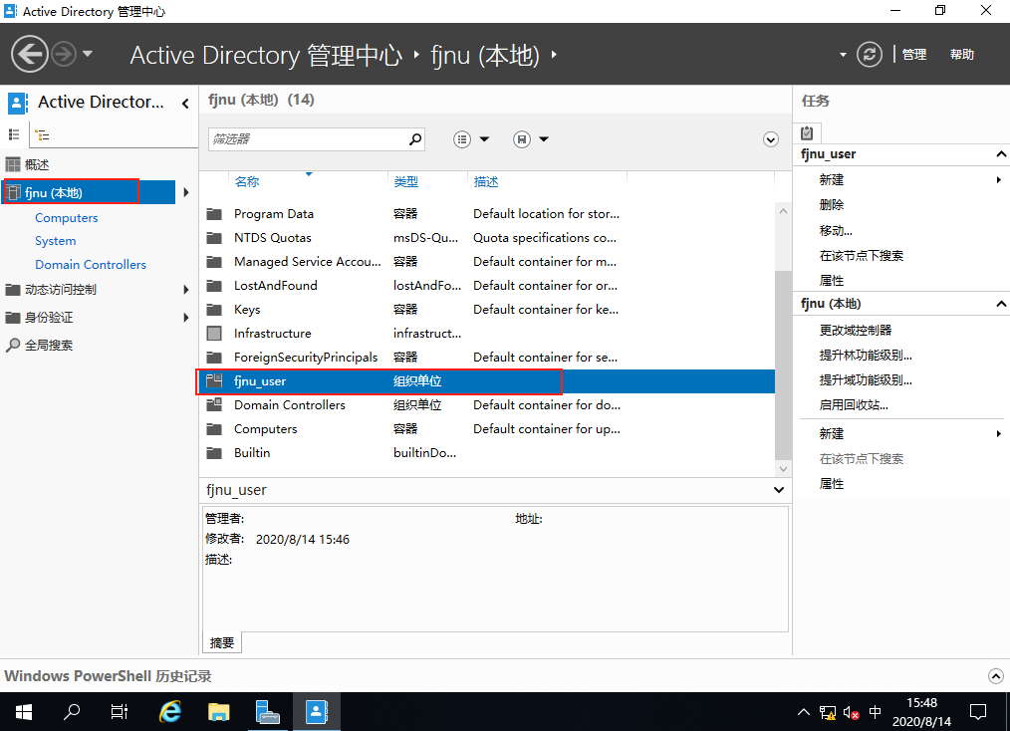Screen dimensions: 1010x731
Task: Open System under fjnu node
Action: coord(56,241)
